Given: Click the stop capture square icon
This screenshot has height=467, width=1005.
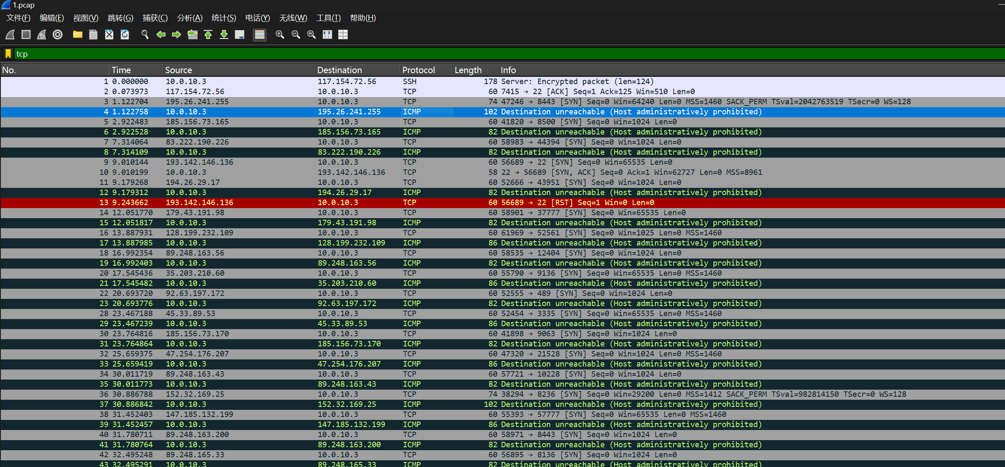Looking at the screenshot, I should coord(26,34).
